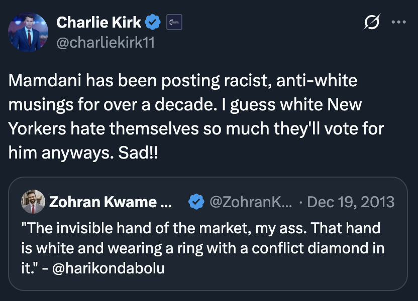Click the blue verified badge beside Charlie Kirk
The height and width of the screenshot is (301, 418).
click(x=153, y=22)
